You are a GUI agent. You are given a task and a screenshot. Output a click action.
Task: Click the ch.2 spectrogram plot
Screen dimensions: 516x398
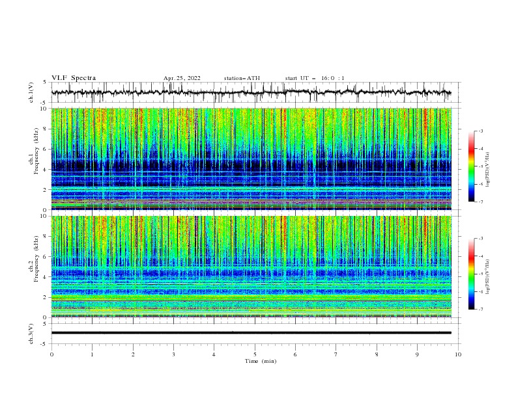pyautogui.click(x=251, y=267)
